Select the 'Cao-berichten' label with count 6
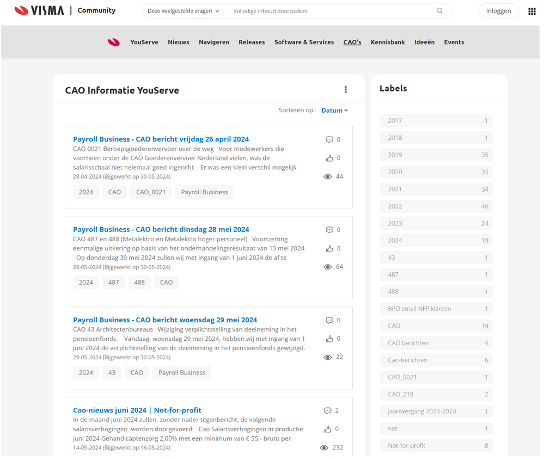 tap(436, 360)
